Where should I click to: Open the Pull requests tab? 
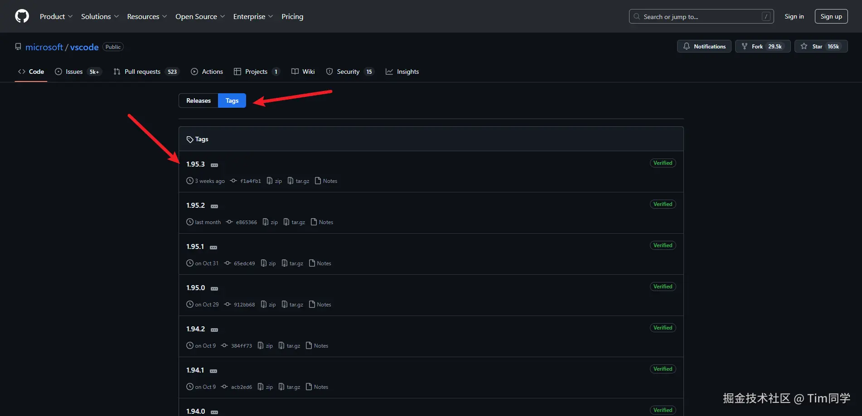146,72
